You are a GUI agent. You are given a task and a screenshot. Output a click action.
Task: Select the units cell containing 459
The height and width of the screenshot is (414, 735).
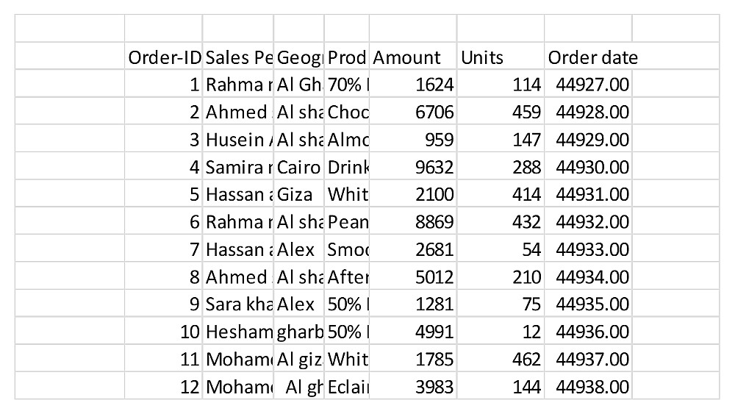(x=501, y=113)
